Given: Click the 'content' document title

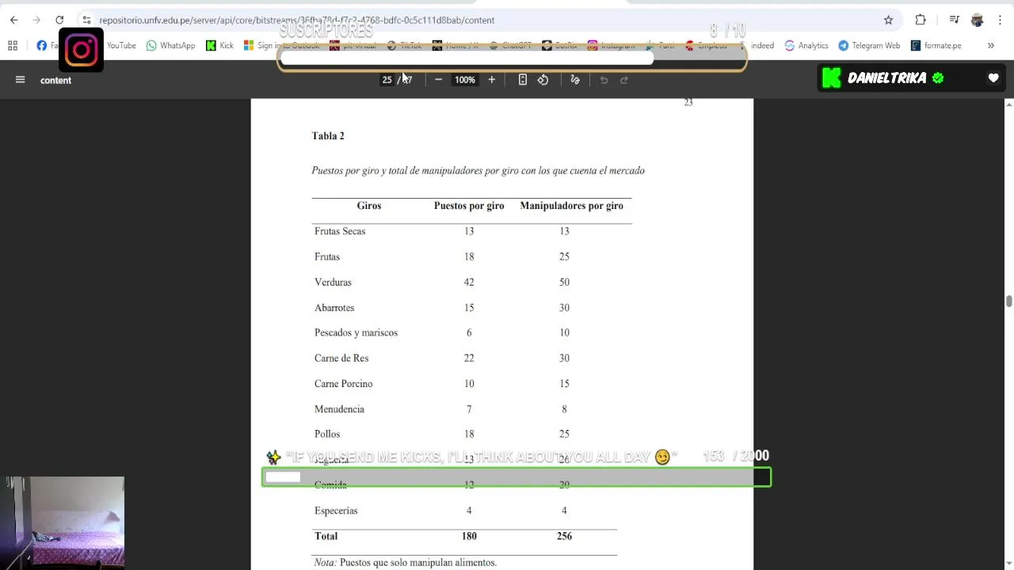Looking at the screenshot, I should 55,80.
